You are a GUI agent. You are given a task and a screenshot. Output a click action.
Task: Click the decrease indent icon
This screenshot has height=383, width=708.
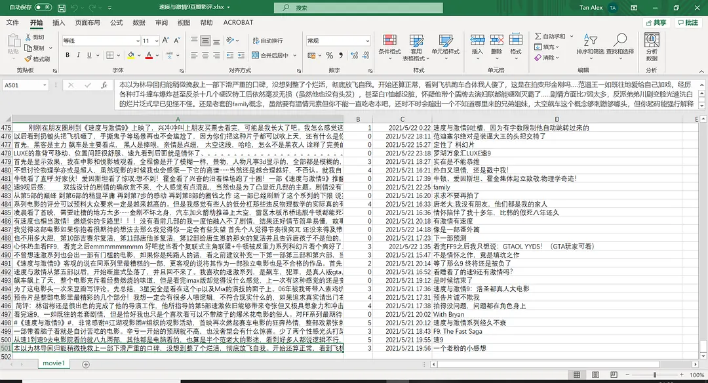point(230,55)
